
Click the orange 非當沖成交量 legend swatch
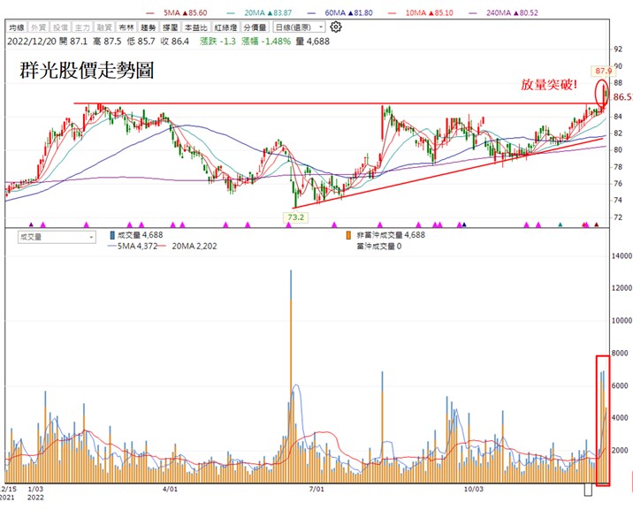(x=348, y=235)
